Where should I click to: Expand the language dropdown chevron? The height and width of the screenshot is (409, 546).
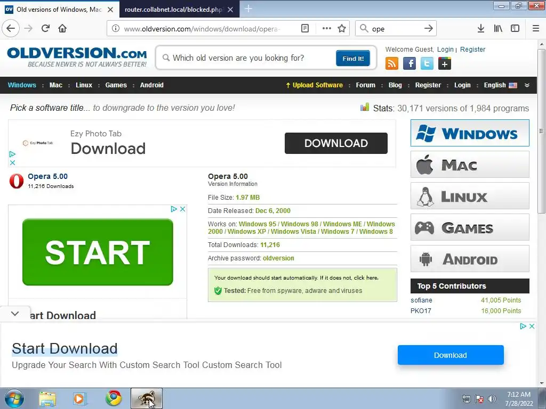click(527, 85)
